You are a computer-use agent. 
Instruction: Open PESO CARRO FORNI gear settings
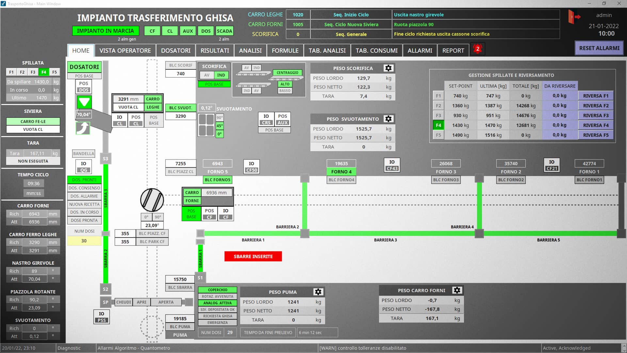pyautogui.click(x=457, y=290)
